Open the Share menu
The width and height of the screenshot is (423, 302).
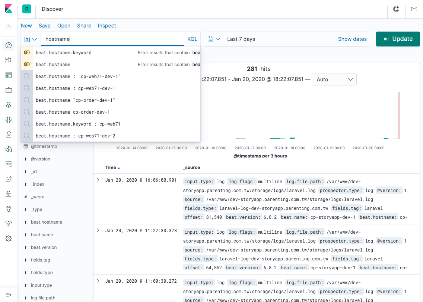coord(84,26)
